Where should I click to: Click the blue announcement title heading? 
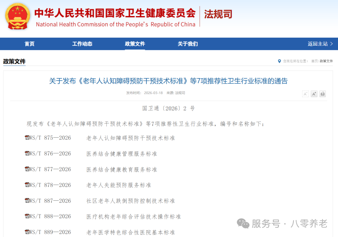(x=168, y=81)
